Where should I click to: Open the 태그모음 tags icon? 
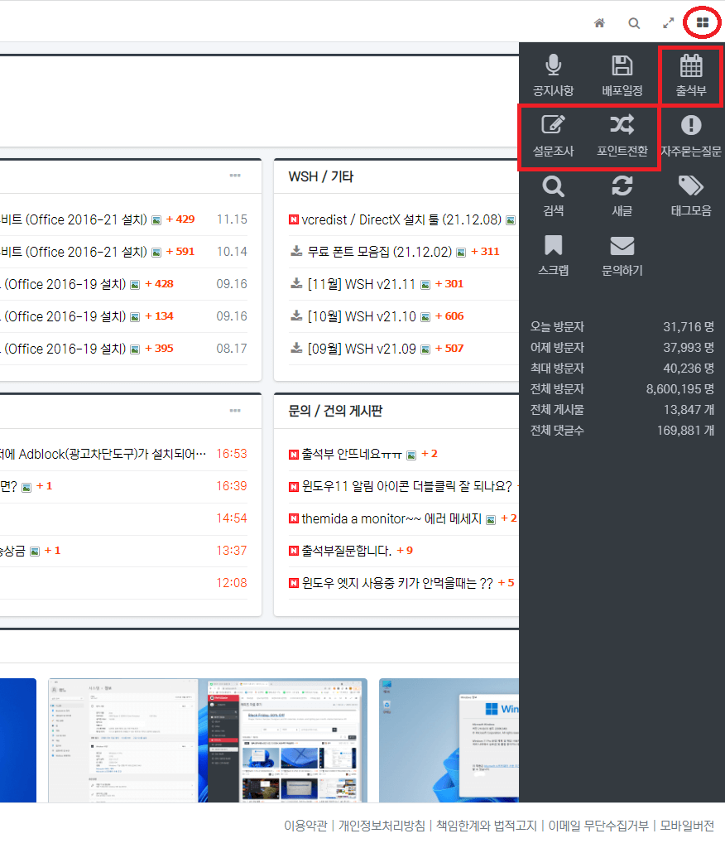tap(691, 185)
